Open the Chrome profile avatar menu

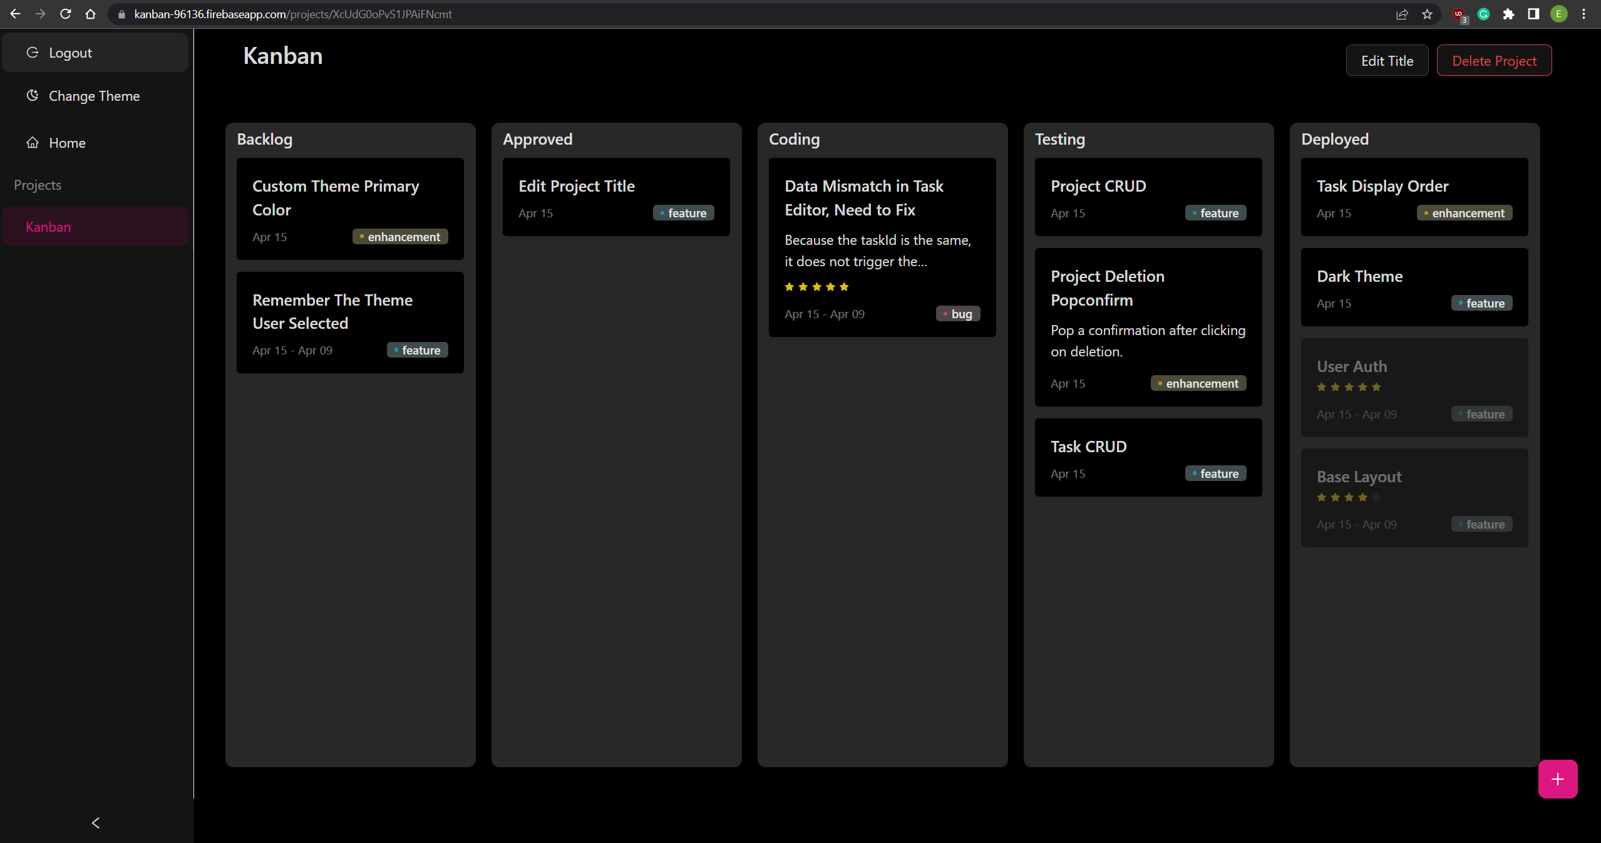(1558, 14)
